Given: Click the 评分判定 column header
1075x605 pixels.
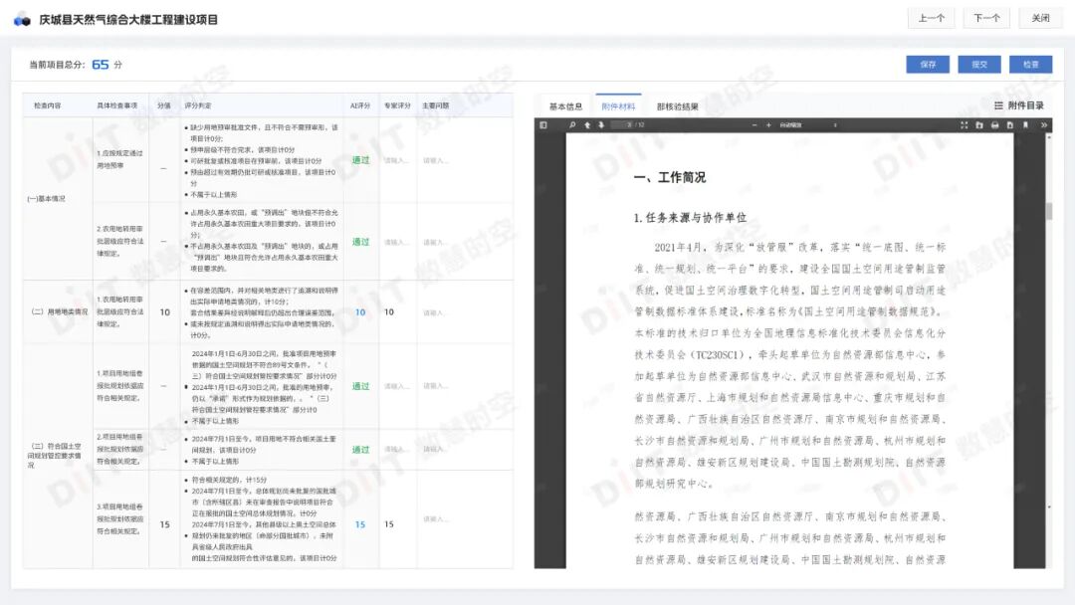Looking at the screenshot, I should point(197,105).
